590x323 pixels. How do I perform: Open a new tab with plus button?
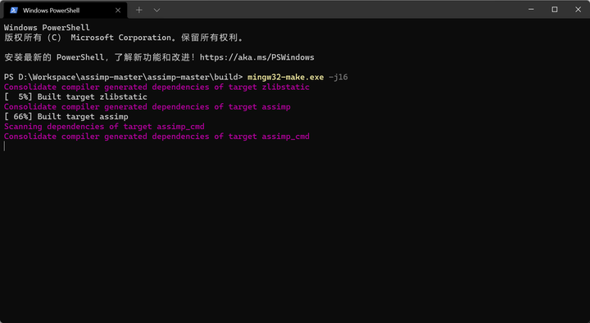pos(138,10)
